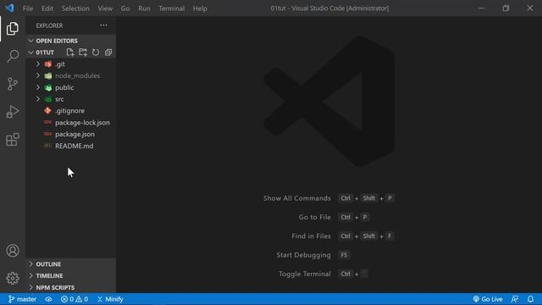Open notifications bell icon
Viewport: 542px width, 305px height.
coord(531,299)
